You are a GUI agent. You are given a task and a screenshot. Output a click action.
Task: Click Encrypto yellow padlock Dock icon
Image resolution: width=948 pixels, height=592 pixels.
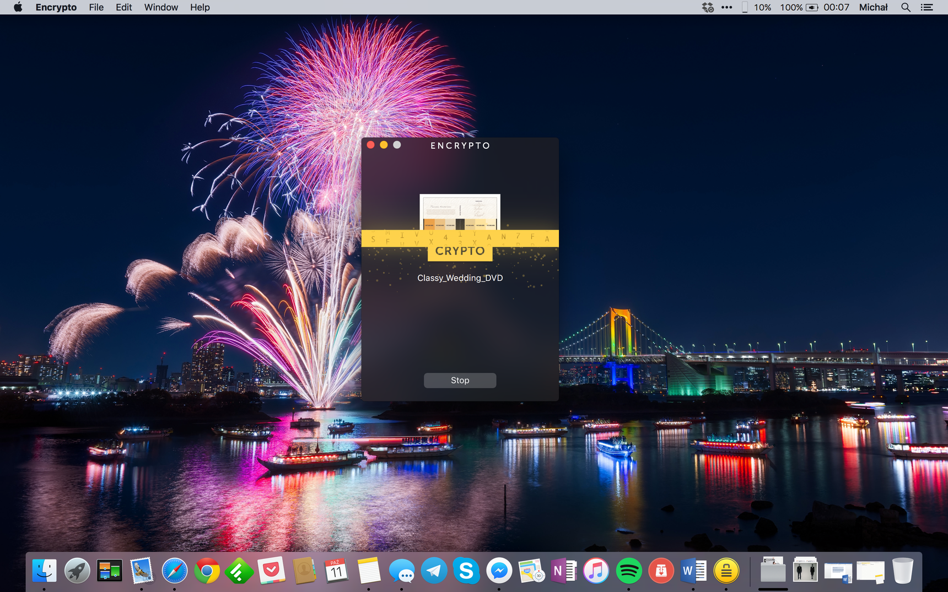point(726,571)
